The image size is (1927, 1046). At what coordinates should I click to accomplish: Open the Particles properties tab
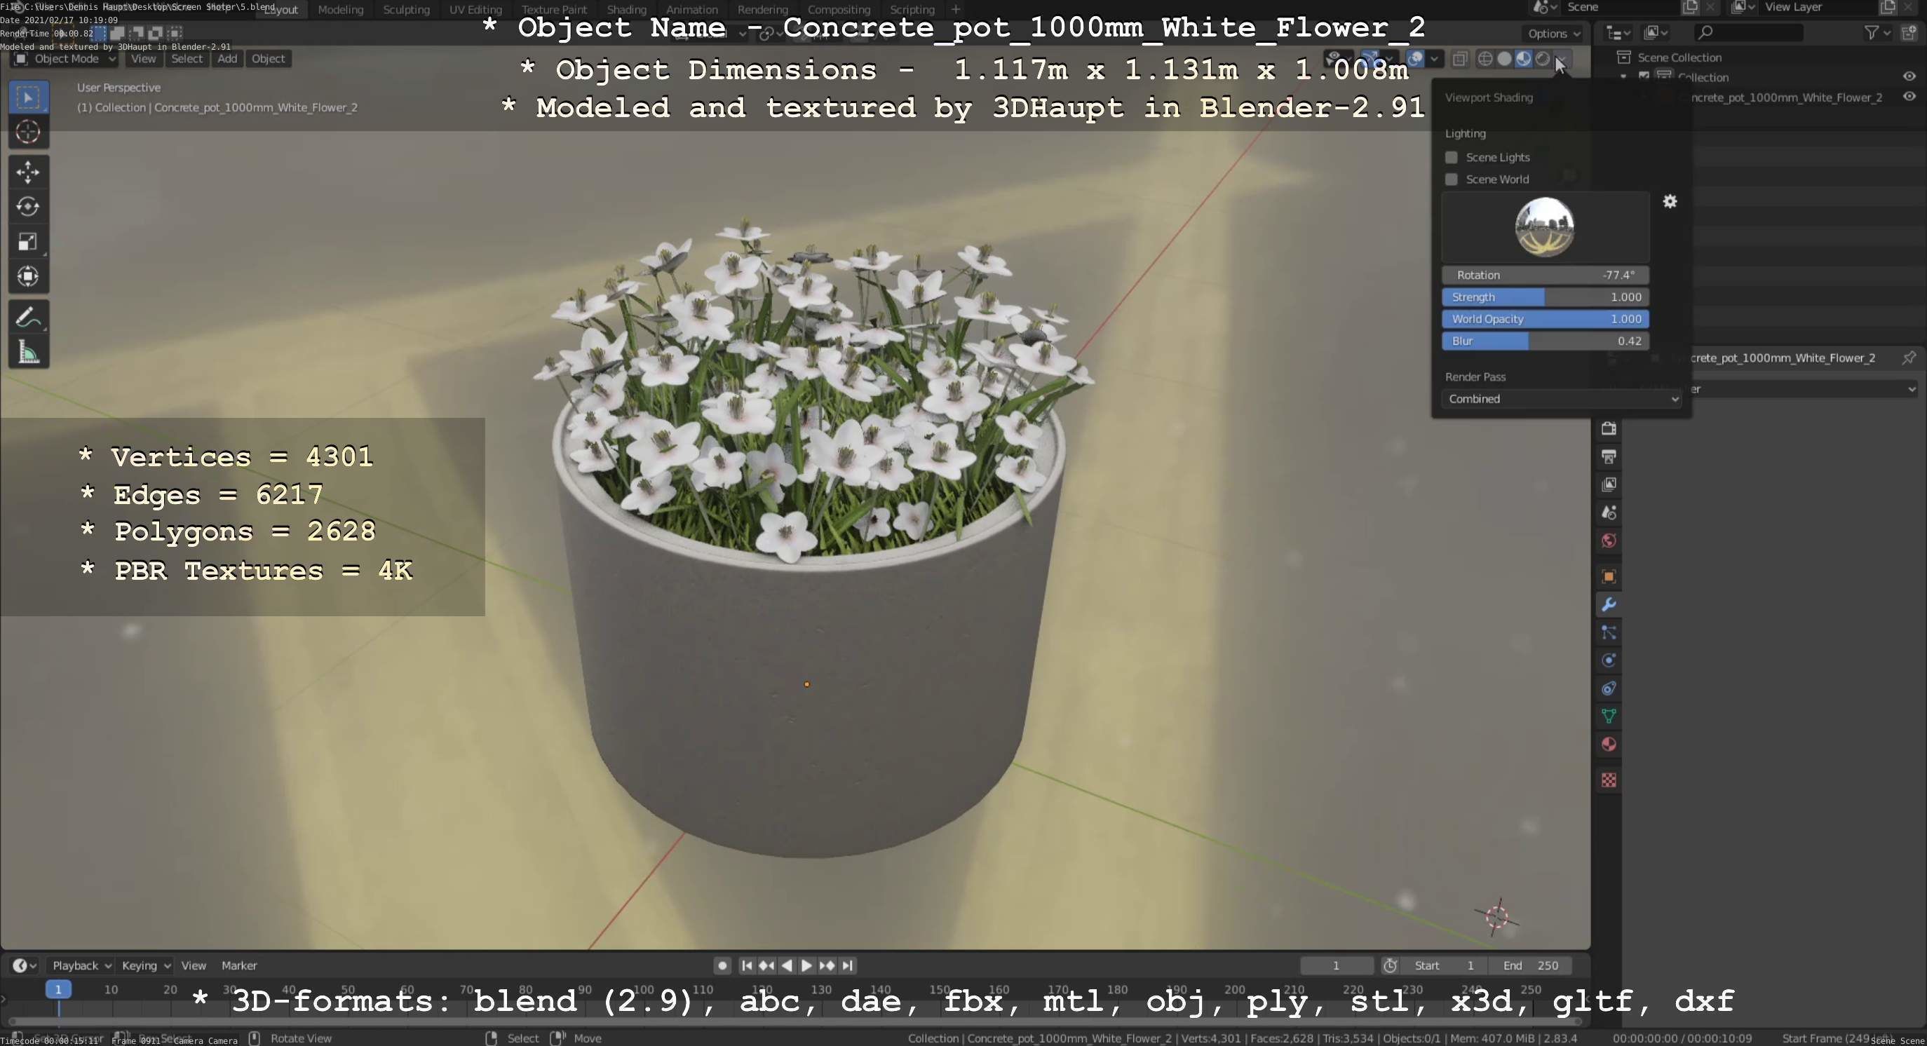pyautogui.click(x=1609, y=633)
